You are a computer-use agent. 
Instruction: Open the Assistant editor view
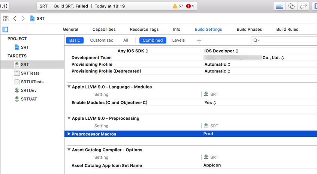coord(291,6)
